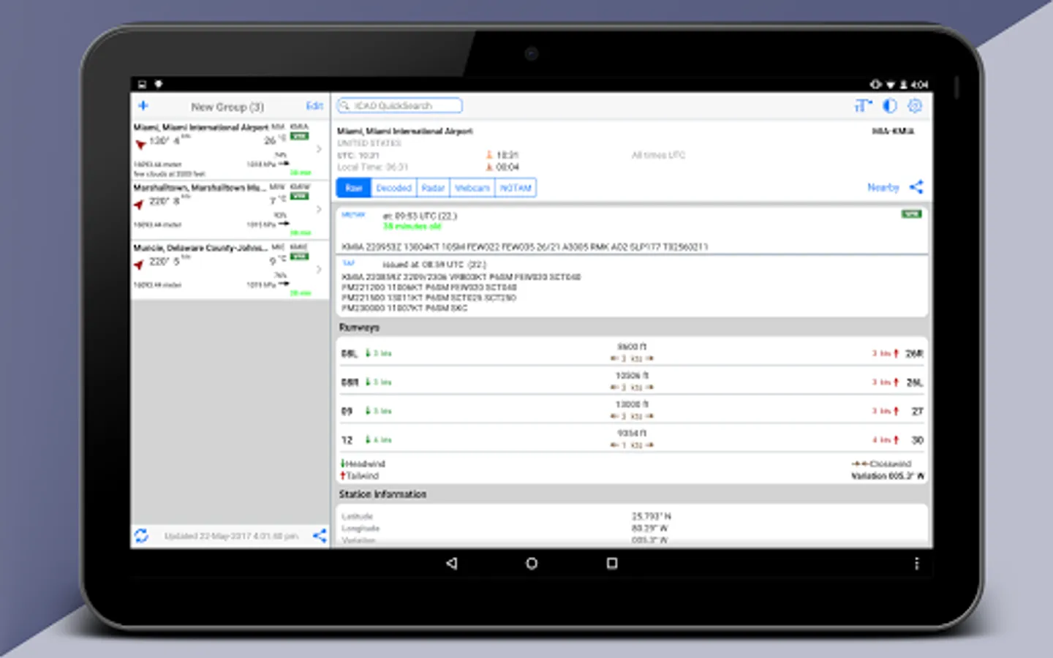Screen dimensions: 1053x658
Task: Open settings with the gear icon
Action: pos(915,106)
